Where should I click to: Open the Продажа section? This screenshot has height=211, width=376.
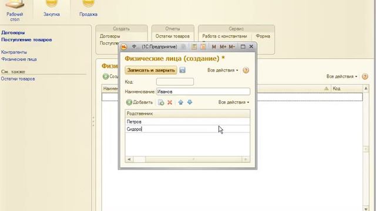[x=88, y=9]
